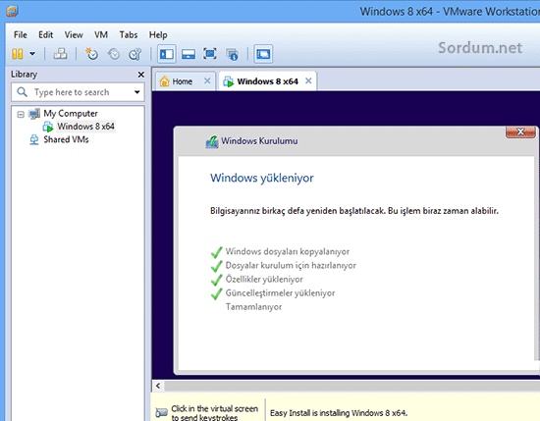Click 'Easy Install is installing Windows 8 x64' message
540x421 pixels.
point(339,413)
